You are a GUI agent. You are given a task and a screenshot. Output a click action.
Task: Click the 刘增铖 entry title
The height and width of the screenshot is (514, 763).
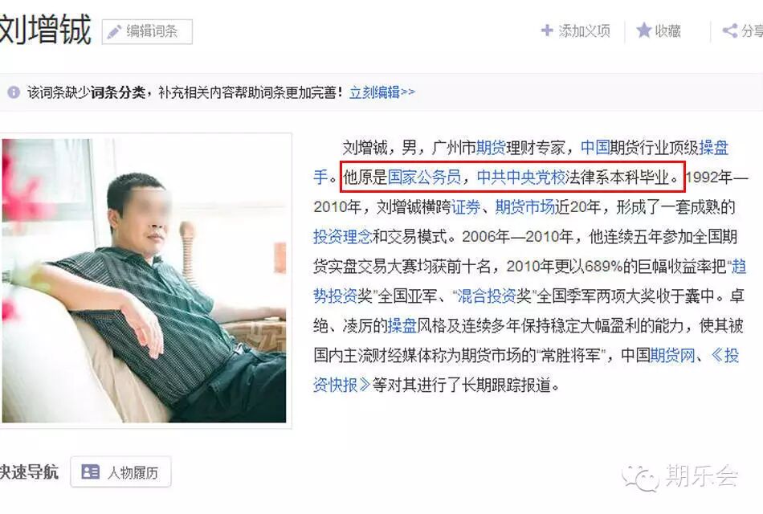pyautogui.click(x=45, y=31)
